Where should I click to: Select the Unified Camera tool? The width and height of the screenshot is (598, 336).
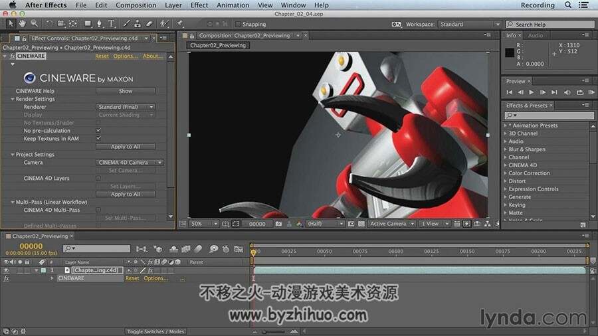pyautogui.click(x=61, y=24)
